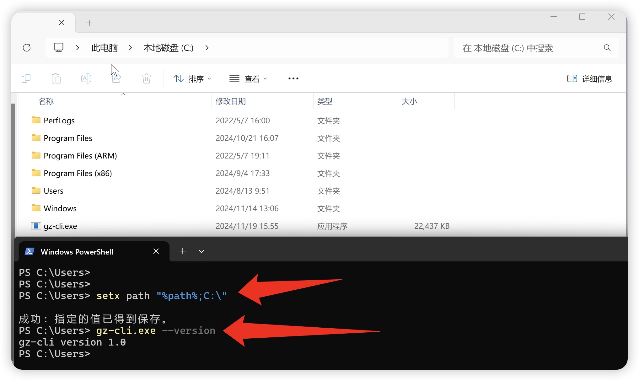Click the copy icon in toolbar
Screen dimensions: 639x381
26,78
